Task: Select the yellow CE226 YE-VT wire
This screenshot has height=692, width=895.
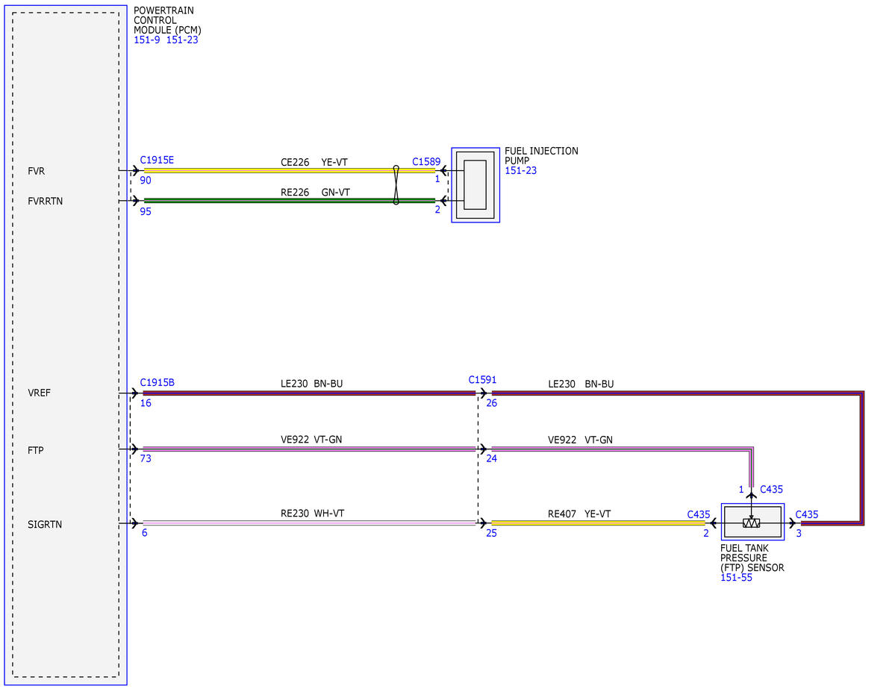Action: coord(290,170)
